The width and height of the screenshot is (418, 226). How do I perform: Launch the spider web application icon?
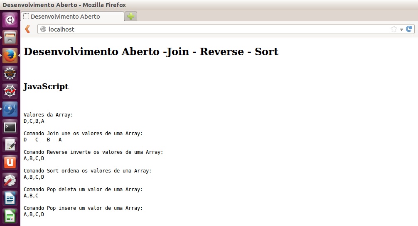click(10, 91)
